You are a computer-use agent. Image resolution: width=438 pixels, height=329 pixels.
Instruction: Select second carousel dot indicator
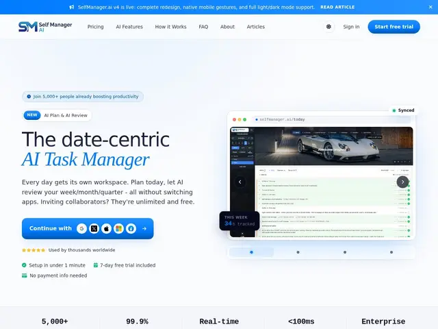[x=298, y=252]
